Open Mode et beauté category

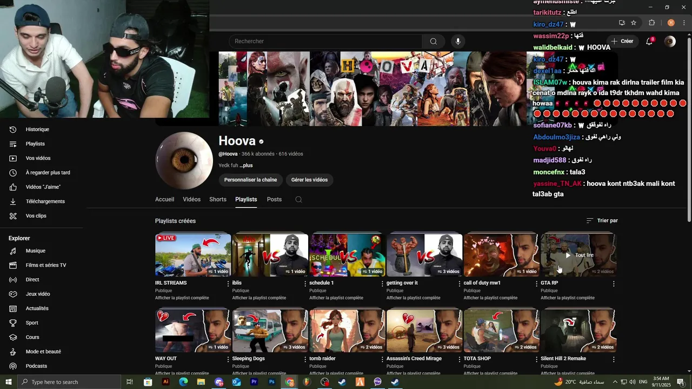pos(43,352)
